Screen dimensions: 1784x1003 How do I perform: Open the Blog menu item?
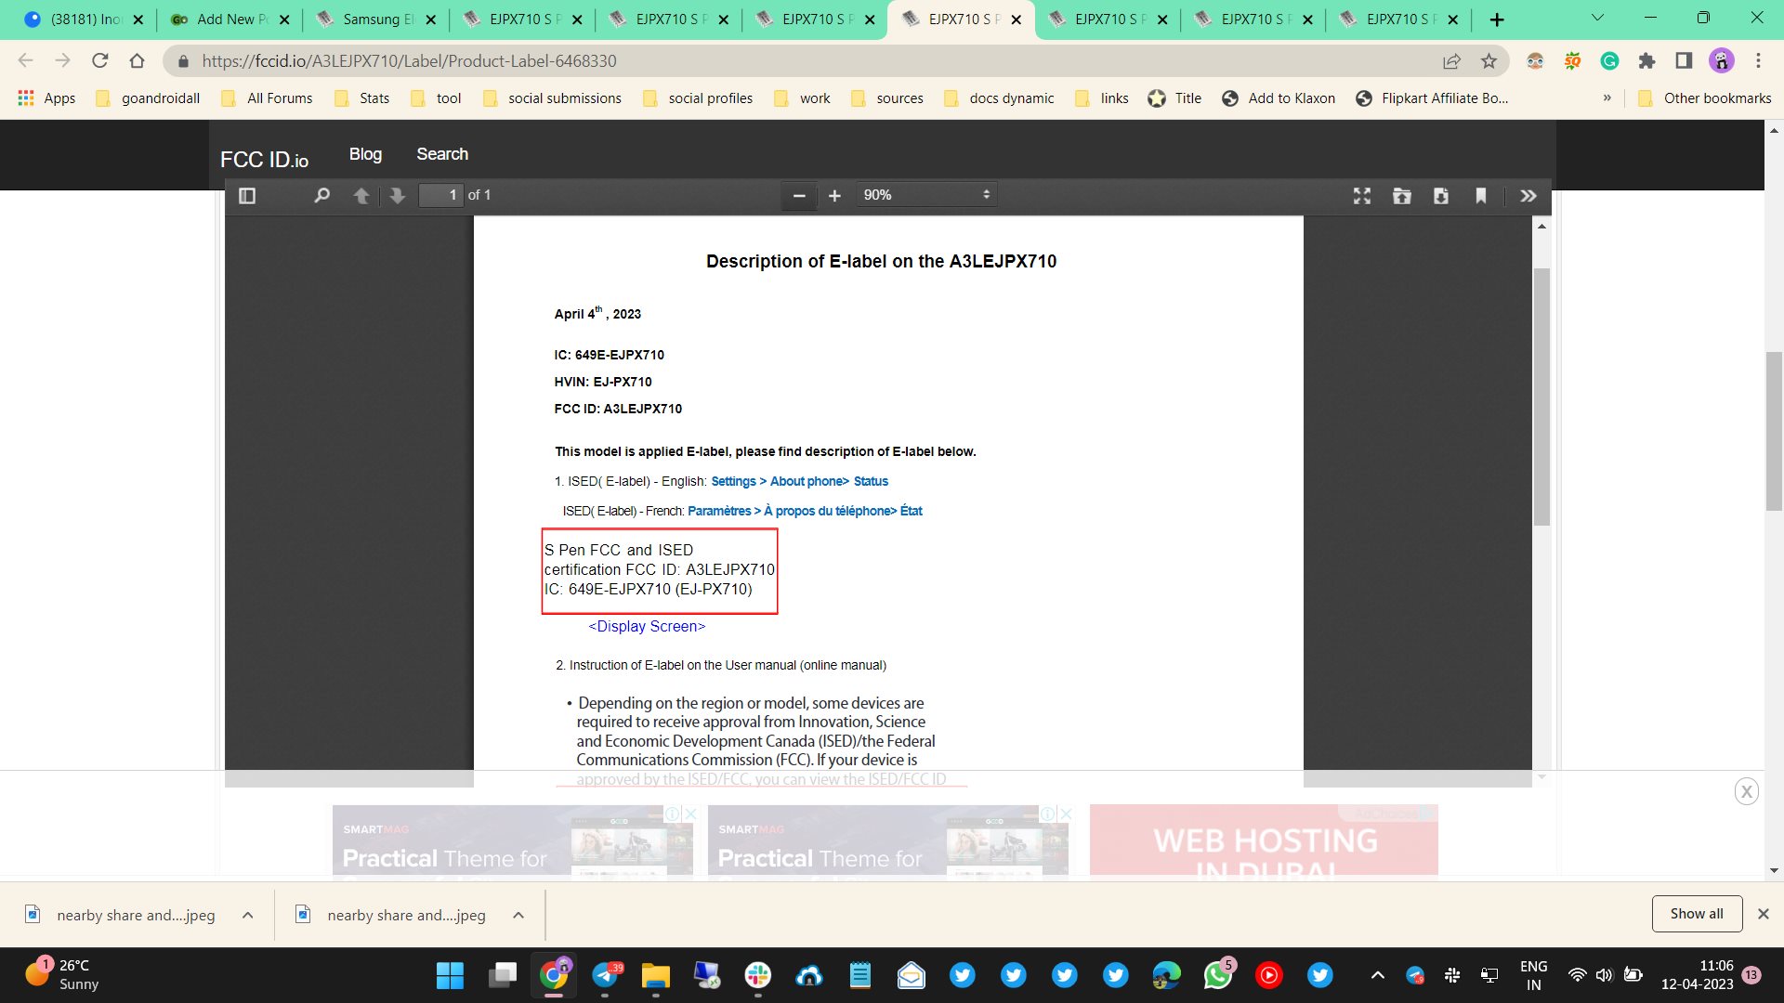click(365, 154)
